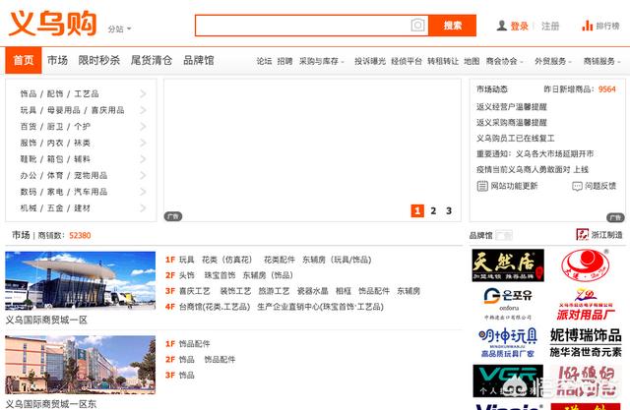Open 义乌购员工已在线复工 news item
630x410 pixels.
[x=516, y=138]
